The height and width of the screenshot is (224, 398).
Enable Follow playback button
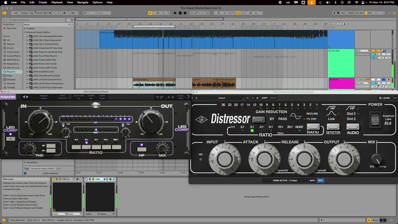tap(24, 13)
